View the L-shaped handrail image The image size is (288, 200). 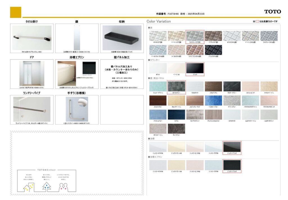coord(77,109)
